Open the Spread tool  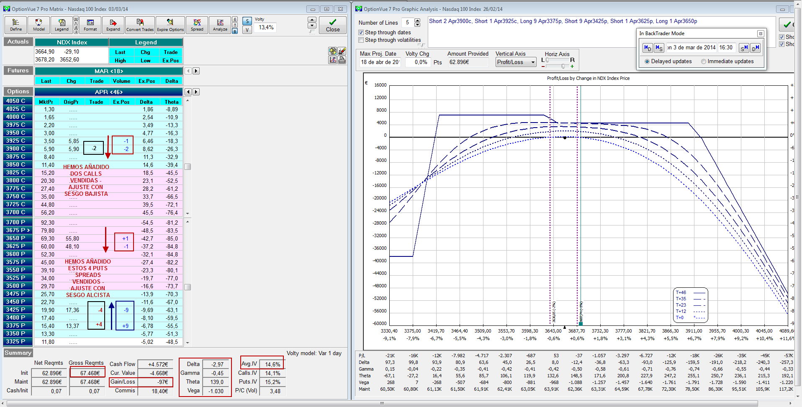coord(197,25)
